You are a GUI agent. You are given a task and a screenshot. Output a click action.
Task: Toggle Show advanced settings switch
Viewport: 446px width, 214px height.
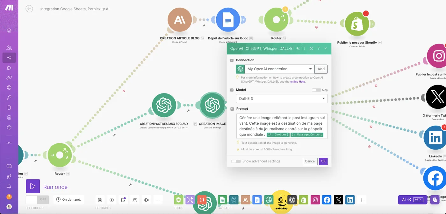(236, 161)
